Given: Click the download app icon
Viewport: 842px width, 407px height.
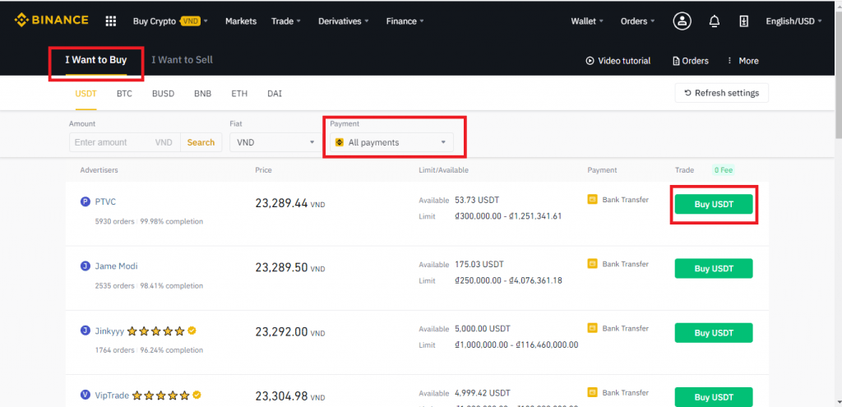Looking at the screenshot, I should 743,21.
